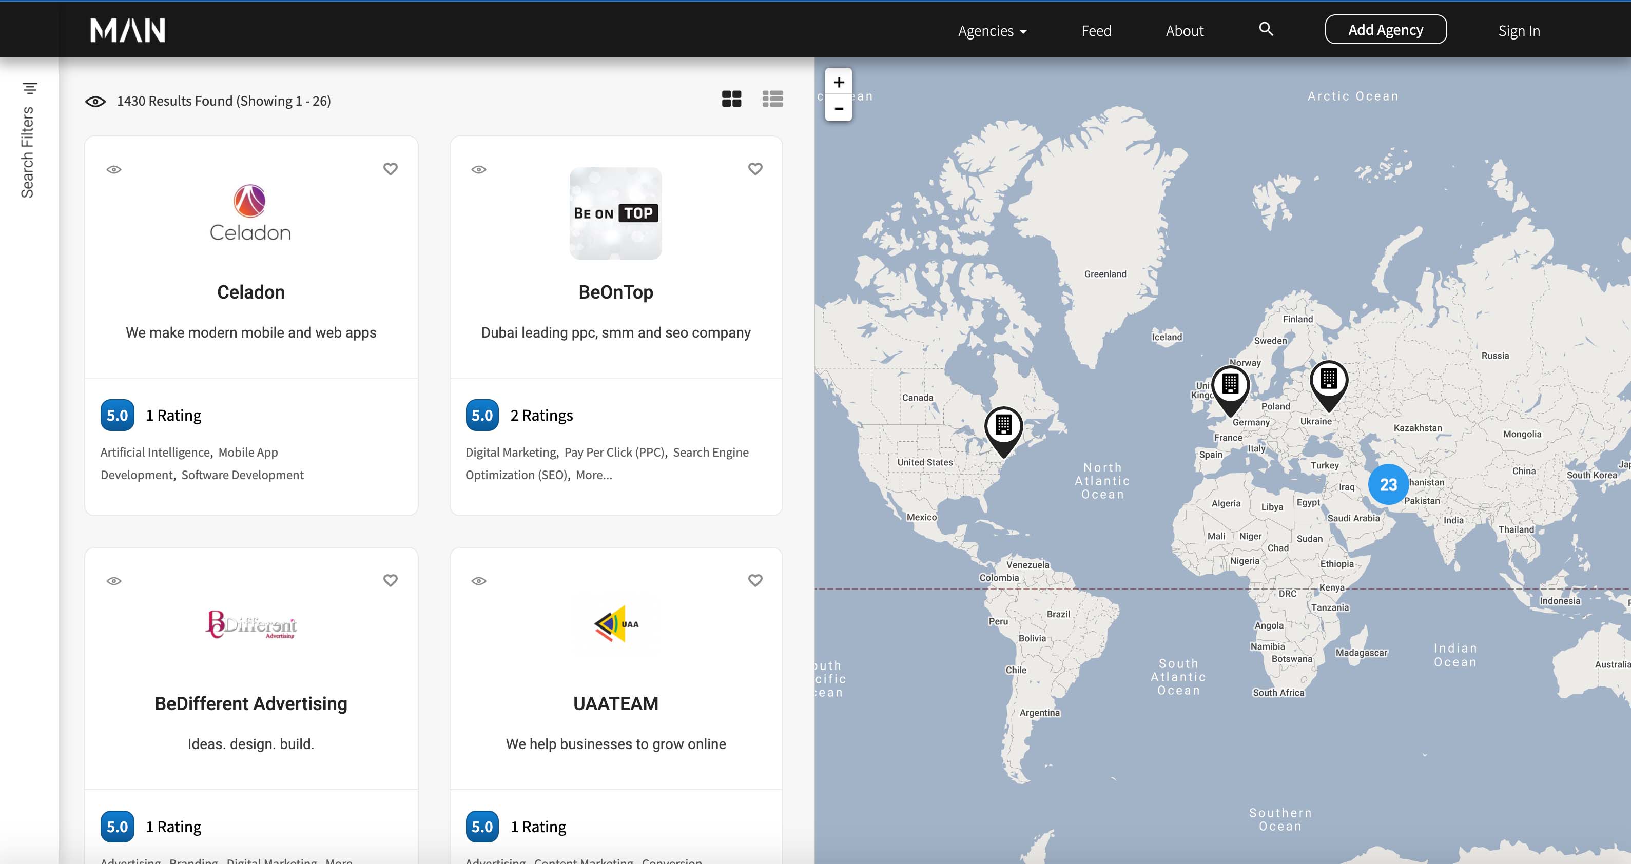This screenshot has width=1631, height=864.
Task: Zoom out on the map
Action: (838, 108)
